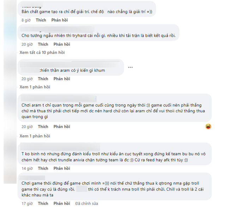Like the 'Cho tướng ngẫu nhiên' comment
The height and width of the screenshot is (207, 226).
click(43, 45)
